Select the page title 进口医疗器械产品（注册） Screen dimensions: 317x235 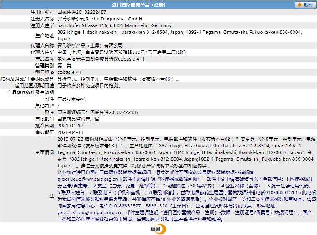[138, 5]
